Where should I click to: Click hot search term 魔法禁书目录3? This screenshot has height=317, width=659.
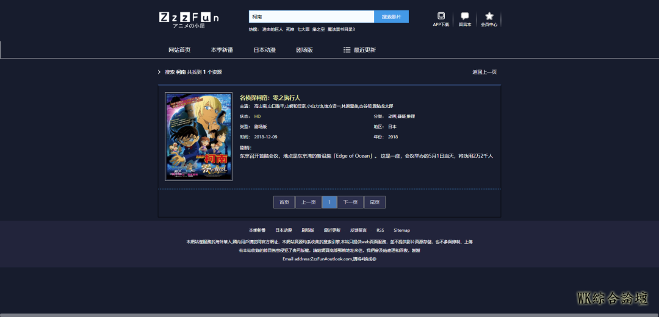(x=341, y=29)
